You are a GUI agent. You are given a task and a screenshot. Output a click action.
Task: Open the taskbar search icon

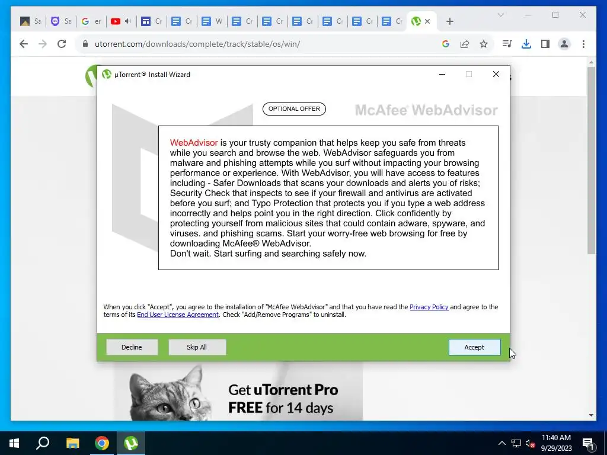43,443
